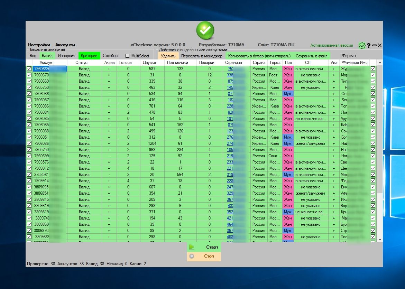Select all accounts with the Все button

(33, 56)
